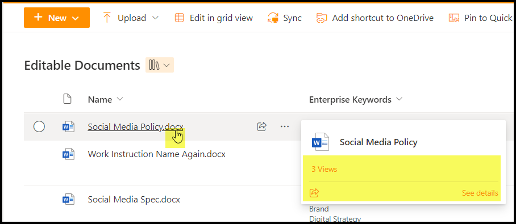Open Edit in grid view

[x=214, y=18]
